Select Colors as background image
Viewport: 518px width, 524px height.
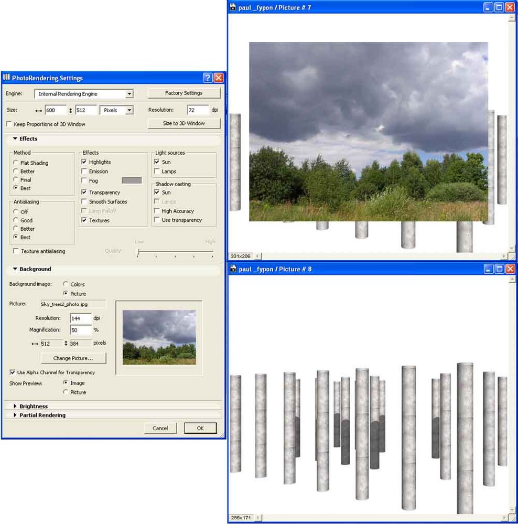click(66, 284)
